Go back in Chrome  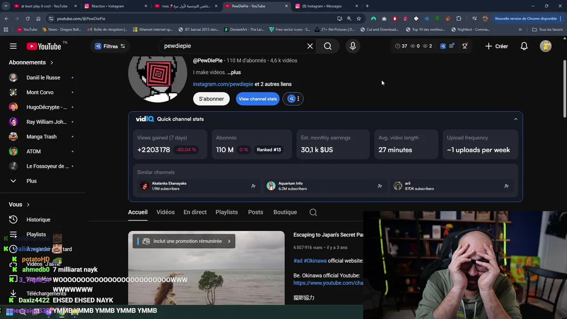(x=6, y=19)
